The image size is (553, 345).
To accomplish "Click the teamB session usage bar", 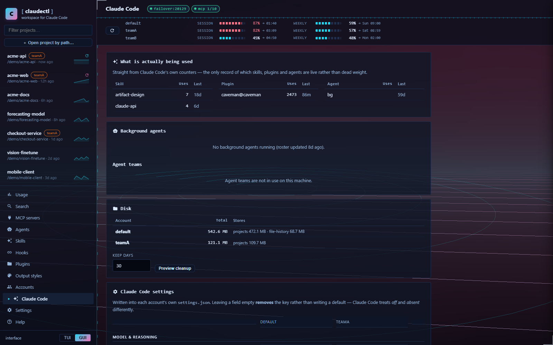I will (x=232, y=38).
